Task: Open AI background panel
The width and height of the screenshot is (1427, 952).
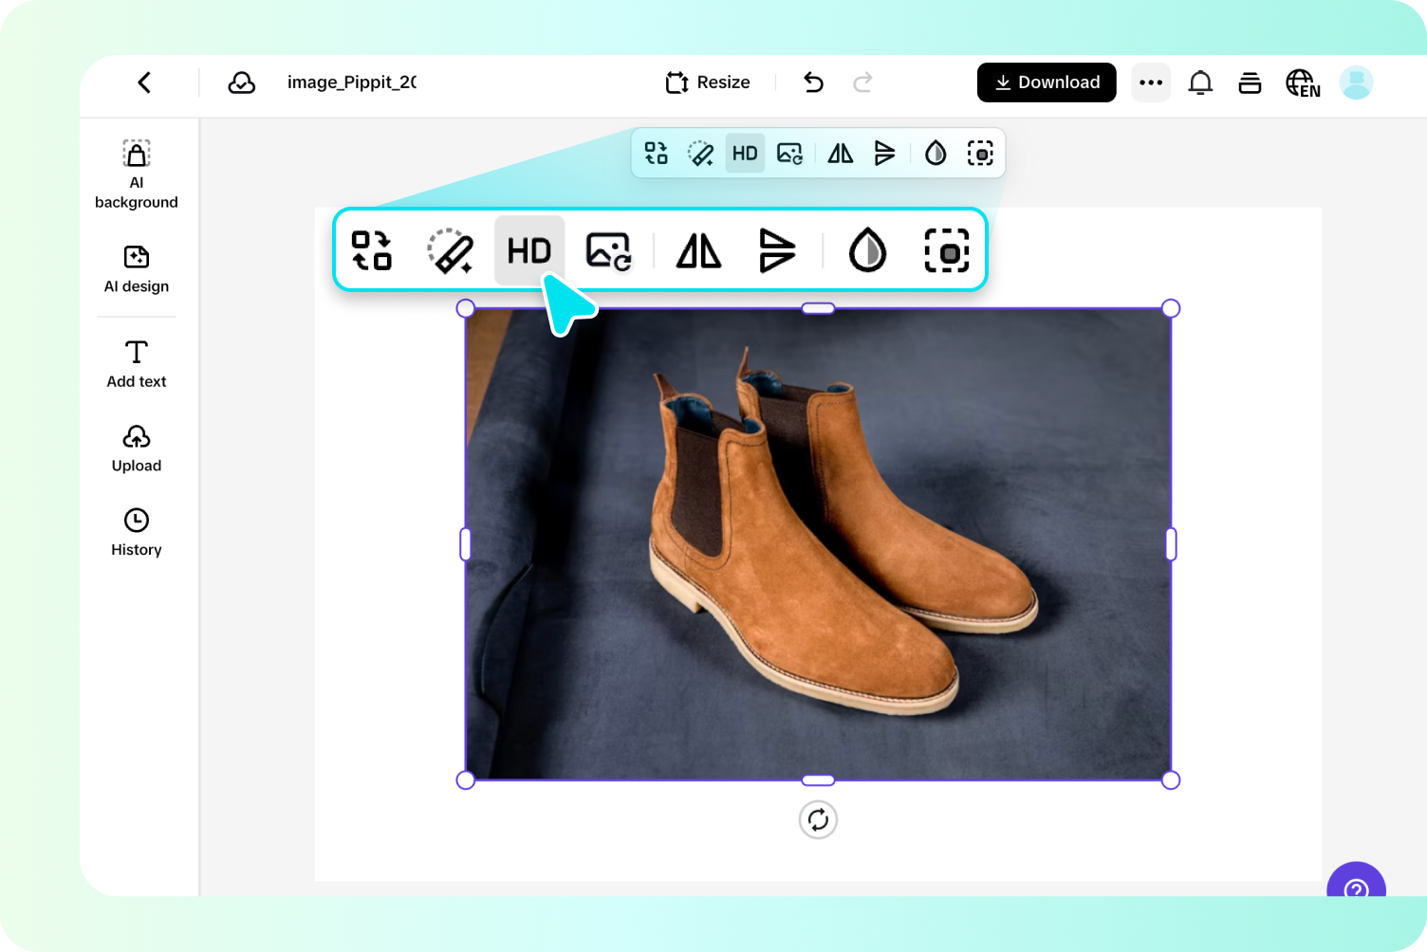Action: tap(136, 174)
